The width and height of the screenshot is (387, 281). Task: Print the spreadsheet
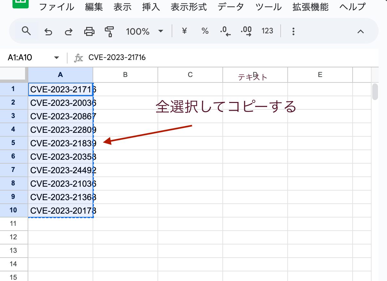pyautogui.click(x=89, y=31)
